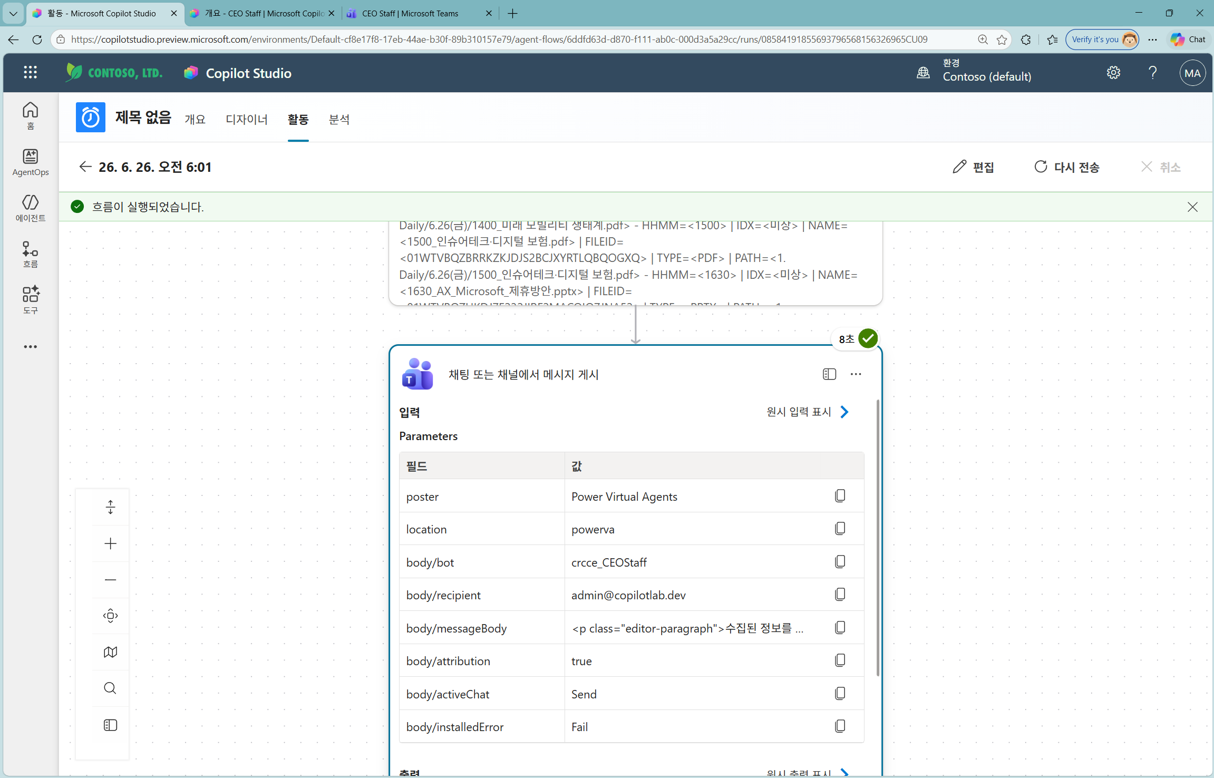Copy the body/bot value

pyautogui.click(x=840, y=561)
